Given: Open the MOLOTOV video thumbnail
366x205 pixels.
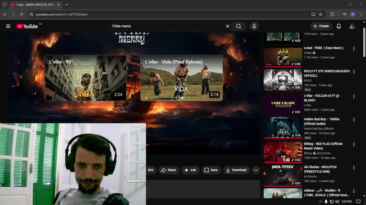Looking at the screenshot, I should pos(283,175).
